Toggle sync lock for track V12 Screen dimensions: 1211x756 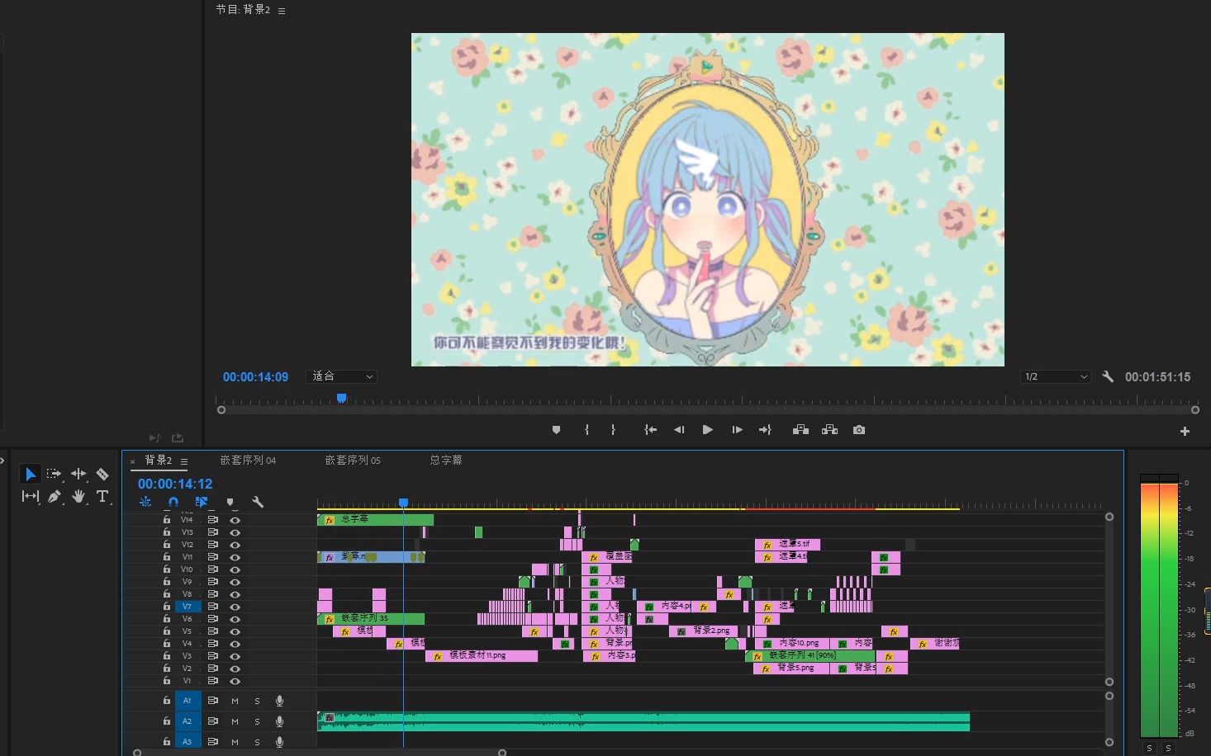pyautogui.click(x=212, y=545)
